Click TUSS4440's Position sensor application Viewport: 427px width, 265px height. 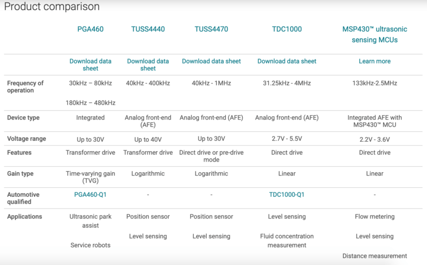pyautogui.click(x=148, y=216)
